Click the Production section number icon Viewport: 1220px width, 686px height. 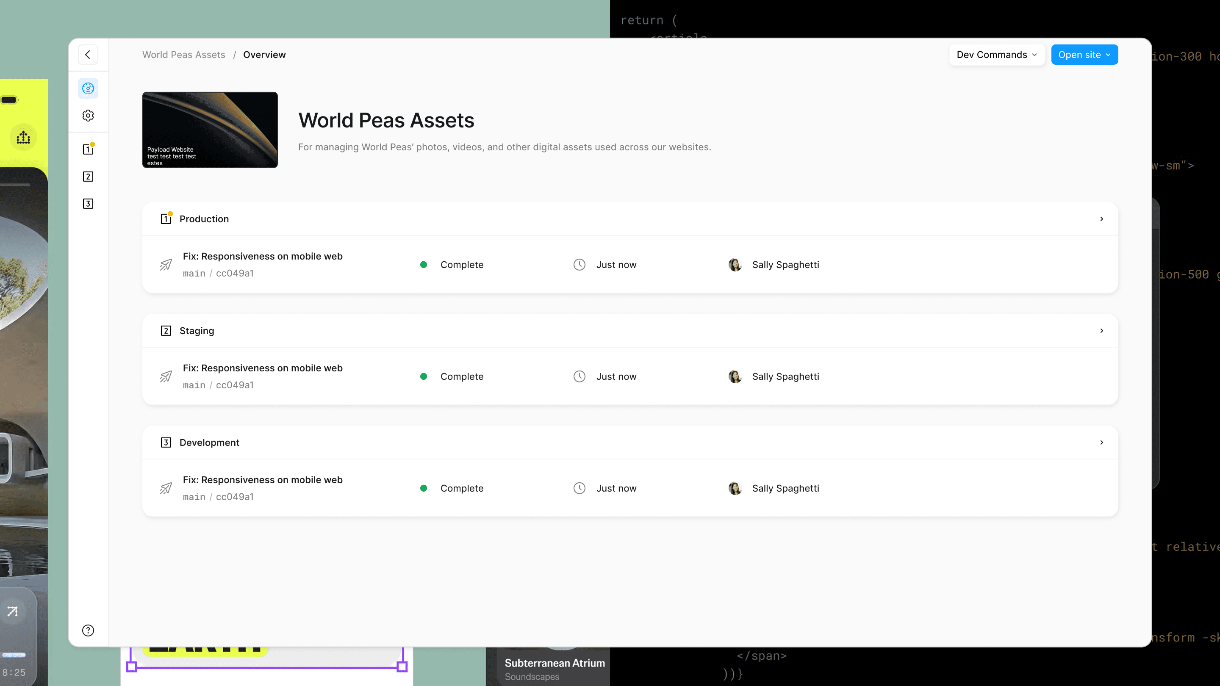tap(166, 218)
